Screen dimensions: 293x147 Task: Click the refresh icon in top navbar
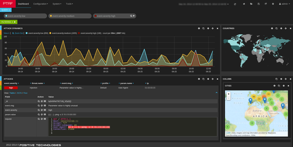235,4
